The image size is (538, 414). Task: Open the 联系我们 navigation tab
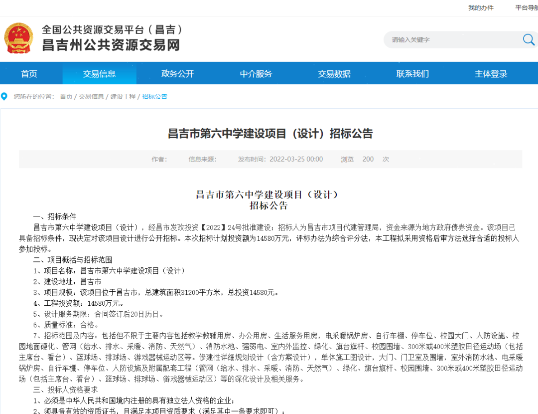pyautogui.click(x=412, y=73)
